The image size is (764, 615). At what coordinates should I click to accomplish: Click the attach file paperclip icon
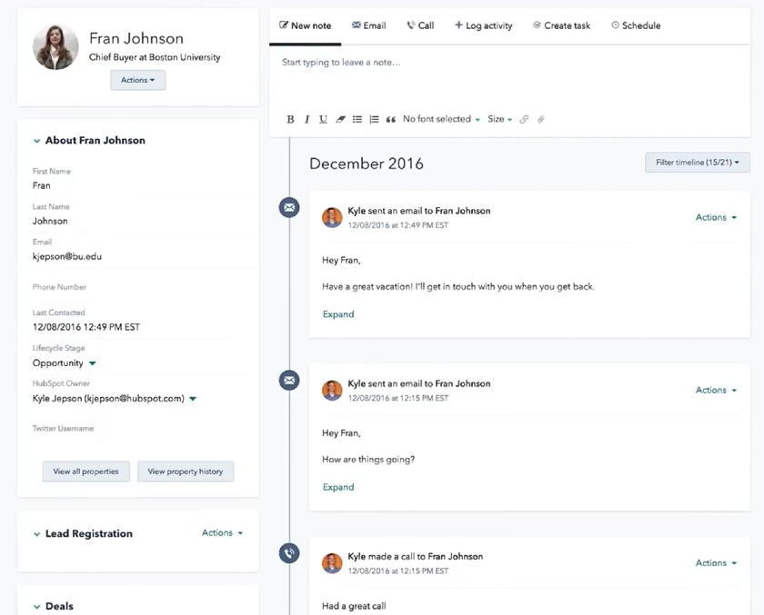coord(542,119)
